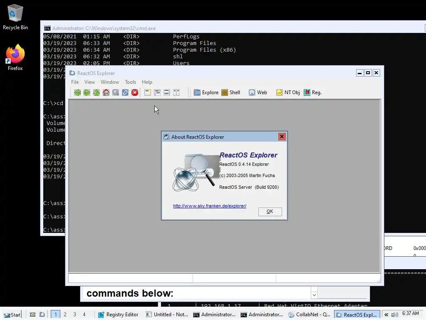Screen dimensions: 426x320
Task: Cascade windows using toolbar icon
Action: pos(157,92)
